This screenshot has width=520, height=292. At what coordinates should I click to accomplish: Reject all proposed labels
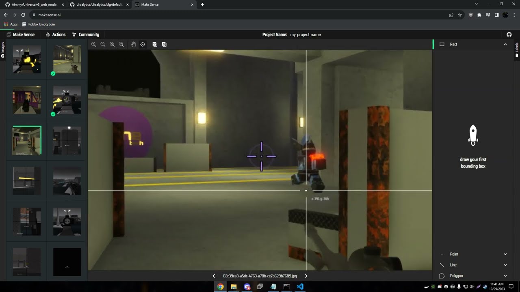point(164,44)
